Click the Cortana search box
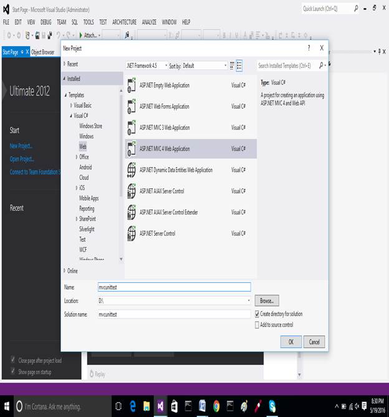Image resolution: width=389 pixels, height=417 pixels. tap(62, 406)
